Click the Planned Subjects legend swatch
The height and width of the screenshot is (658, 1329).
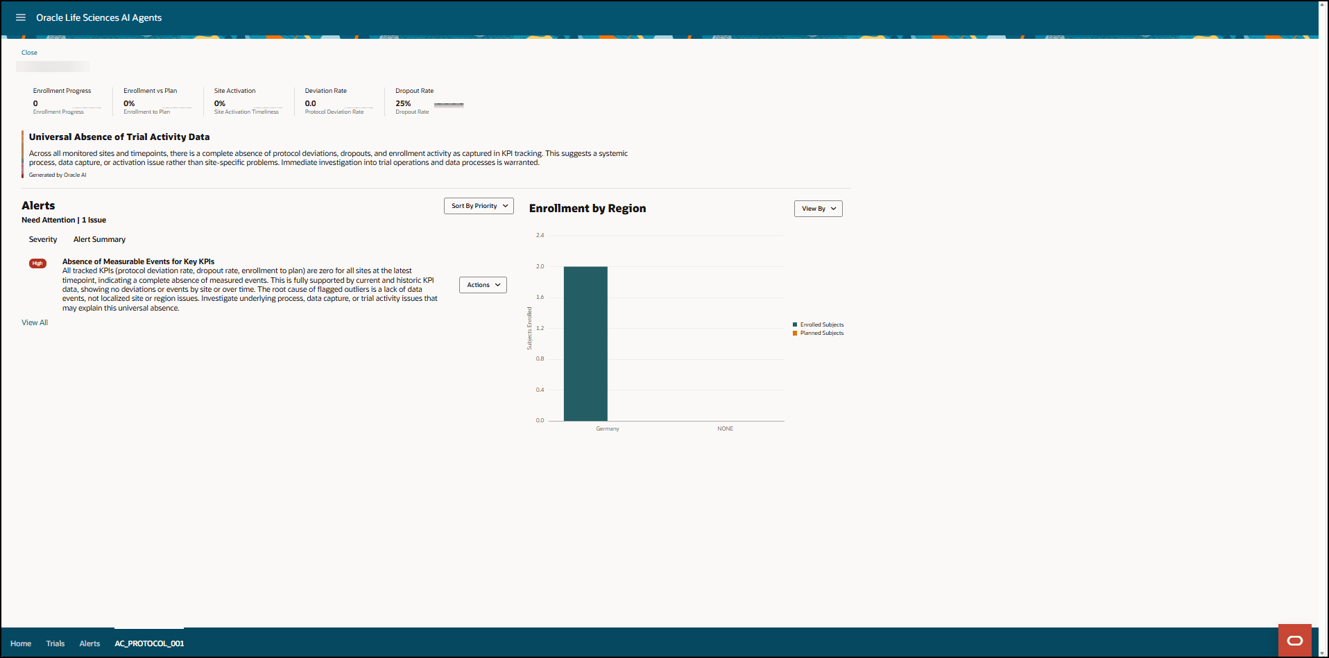795,333
